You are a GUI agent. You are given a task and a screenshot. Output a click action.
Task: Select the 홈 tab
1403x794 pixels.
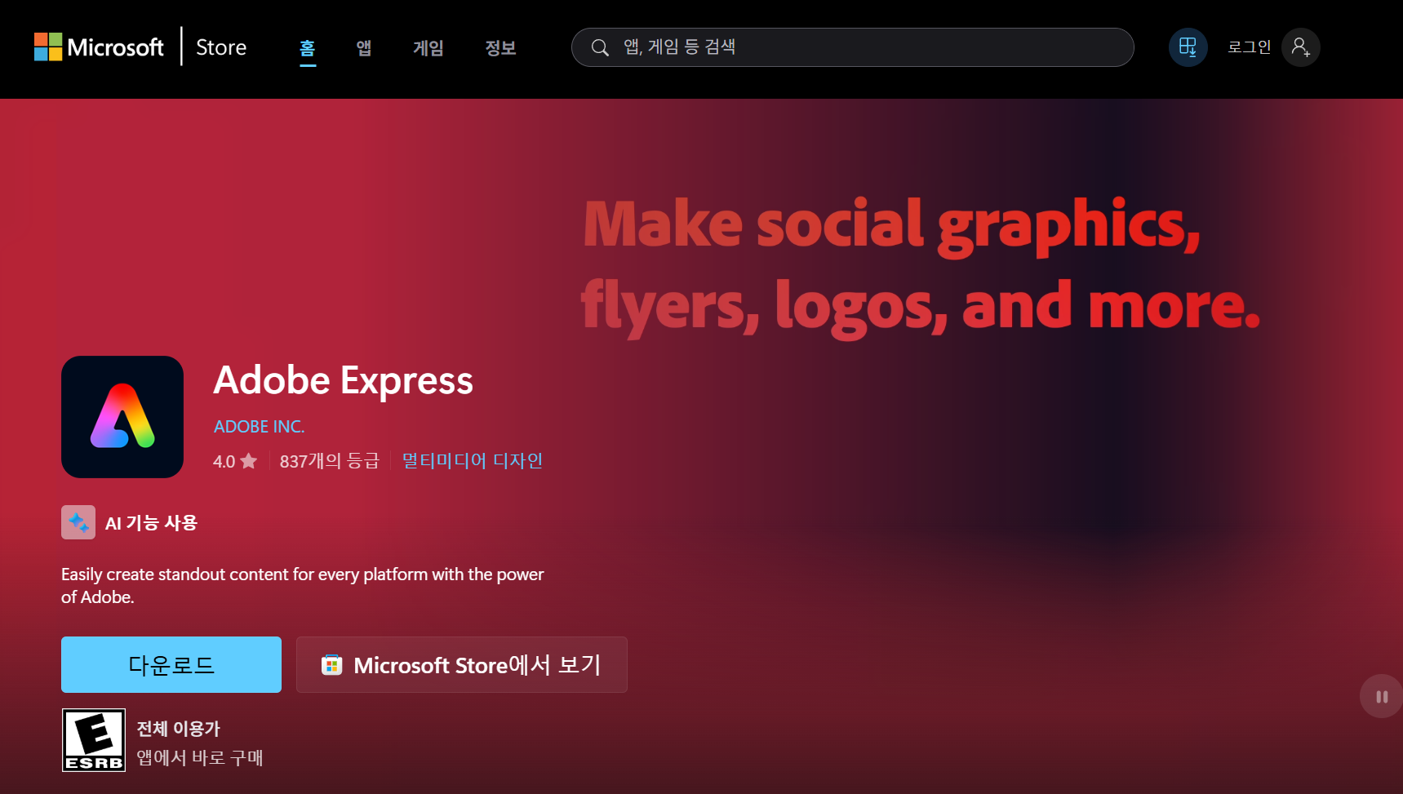pyautogui.click(x=308, y=47)
